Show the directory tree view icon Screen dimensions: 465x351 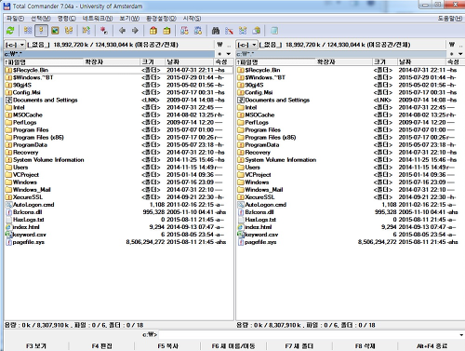click(69, 31)
